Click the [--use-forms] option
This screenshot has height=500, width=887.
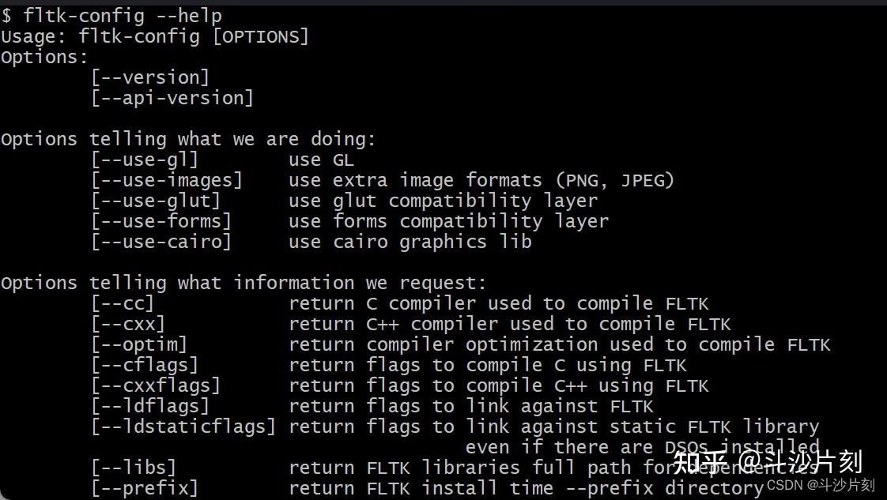[x=161, y=221]
